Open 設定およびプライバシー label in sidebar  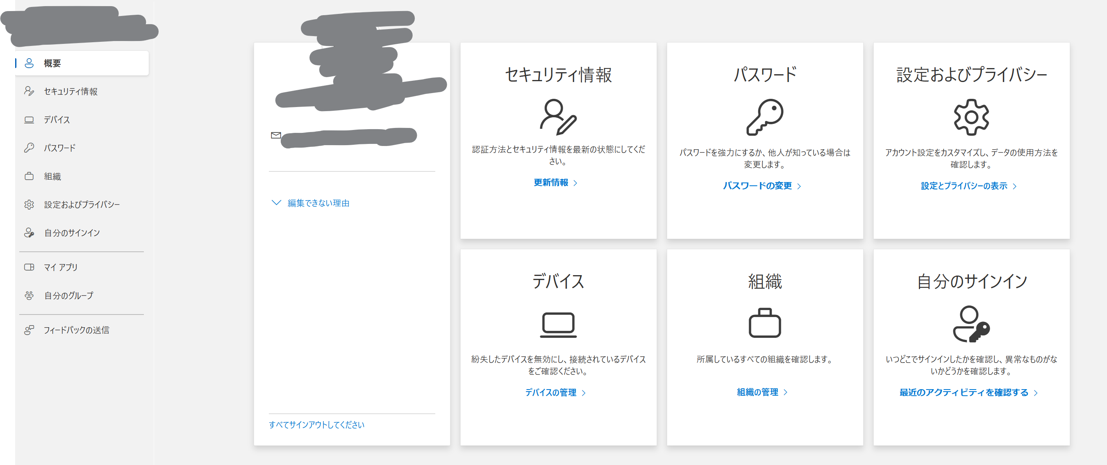click(x=82, y=205)
